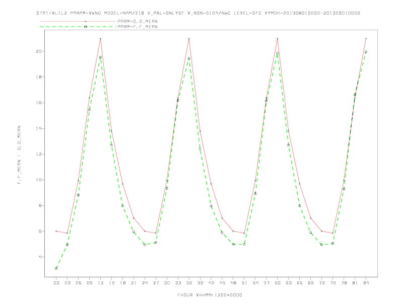
Task: Click x-axis tick label 60
Action: [x=278, y=283]
